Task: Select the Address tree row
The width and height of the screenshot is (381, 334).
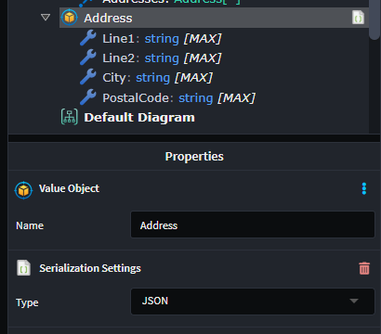Action: tap(214, 18)
